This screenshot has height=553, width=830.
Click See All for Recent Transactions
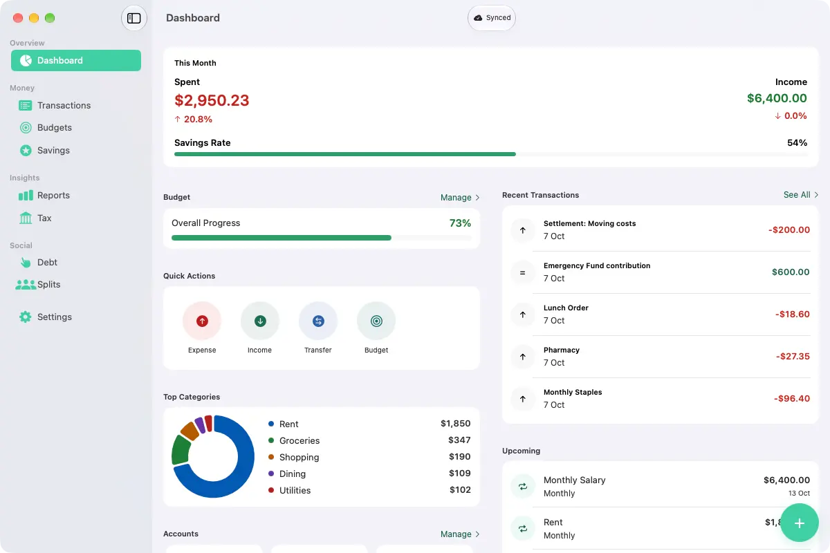tap(797, 195)
